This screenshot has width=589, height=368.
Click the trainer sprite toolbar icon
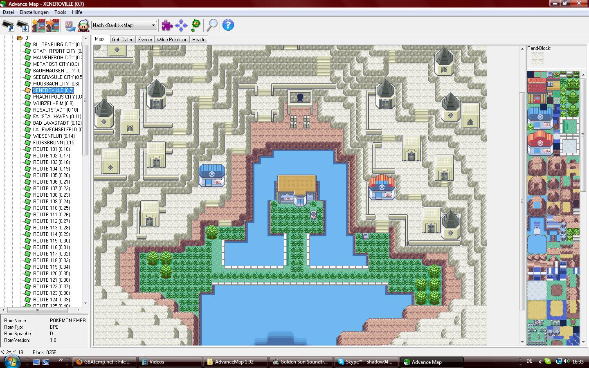pyautogui.click(x=83, y=25)
